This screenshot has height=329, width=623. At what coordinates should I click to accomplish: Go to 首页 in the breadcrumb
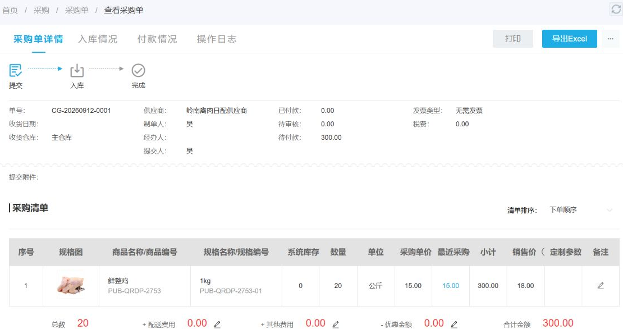point(10,10)
